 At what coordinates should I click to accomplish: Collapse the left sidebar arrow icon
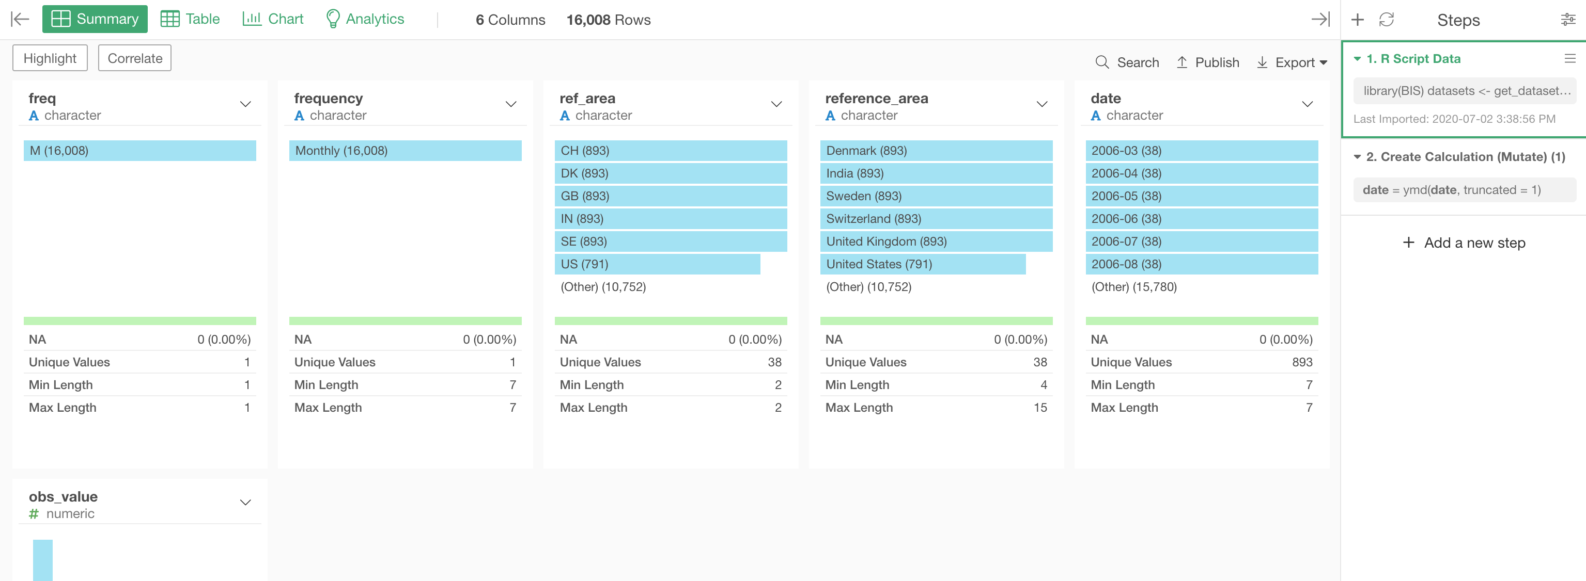click(x=20, y=19)
